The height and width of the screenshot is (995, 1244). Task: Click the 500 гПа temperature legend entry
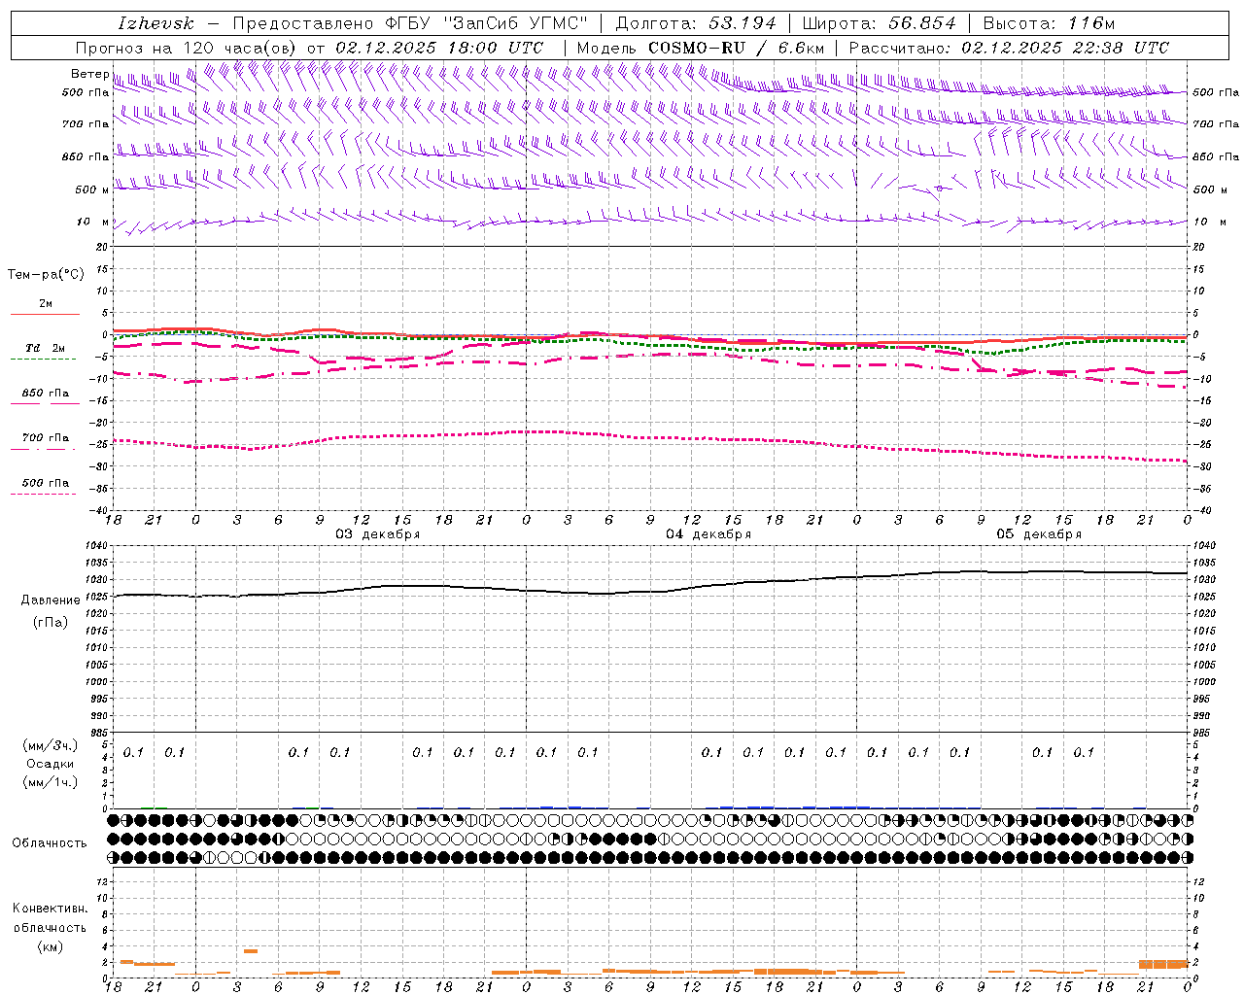click(46, 483)
